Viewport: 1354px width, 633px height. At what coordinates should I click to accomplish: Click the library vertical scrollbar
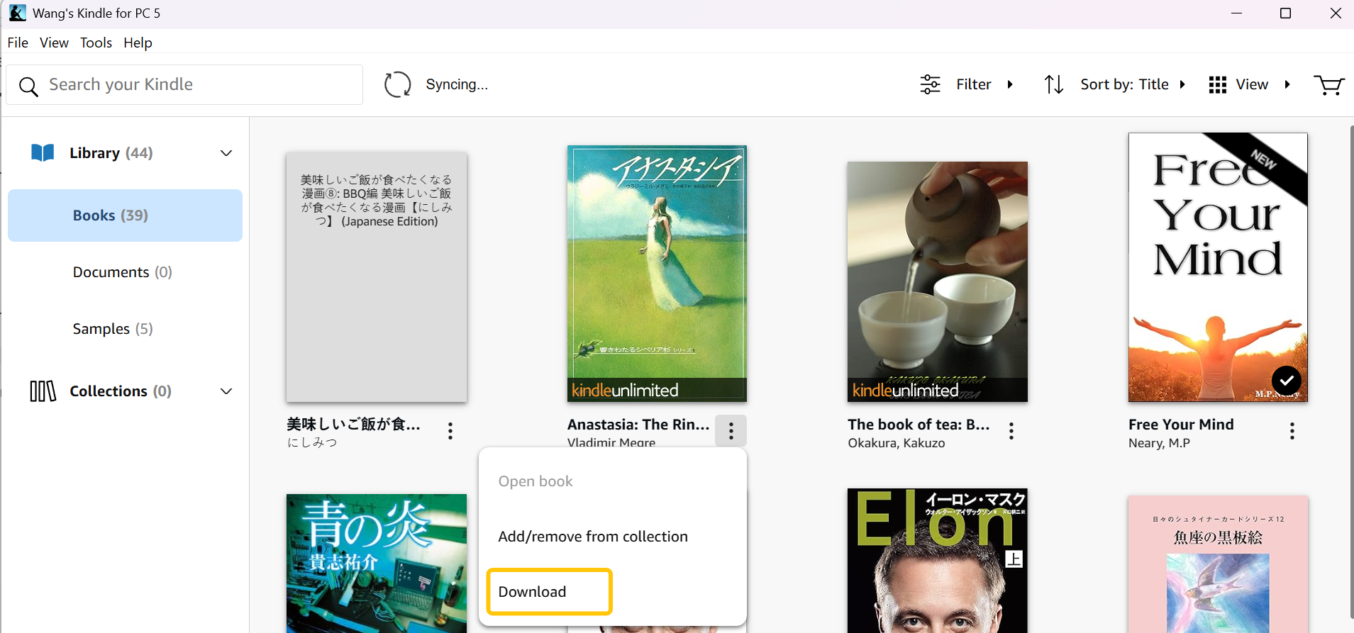[1351, 371]
